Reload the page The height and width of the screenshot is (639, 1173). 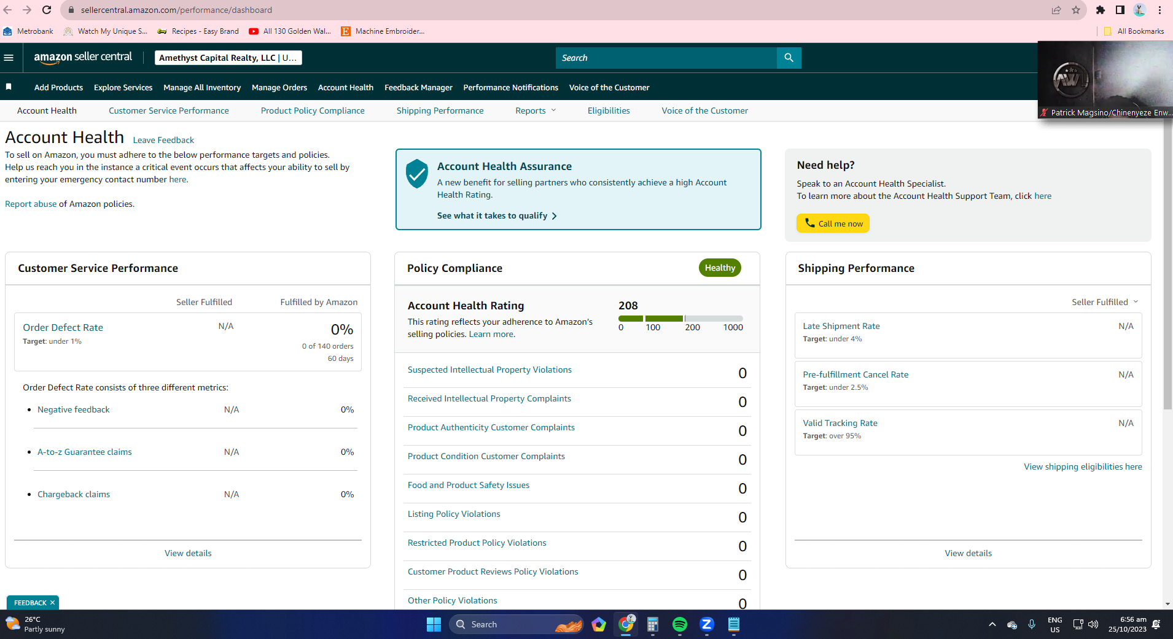pos(47,10)
